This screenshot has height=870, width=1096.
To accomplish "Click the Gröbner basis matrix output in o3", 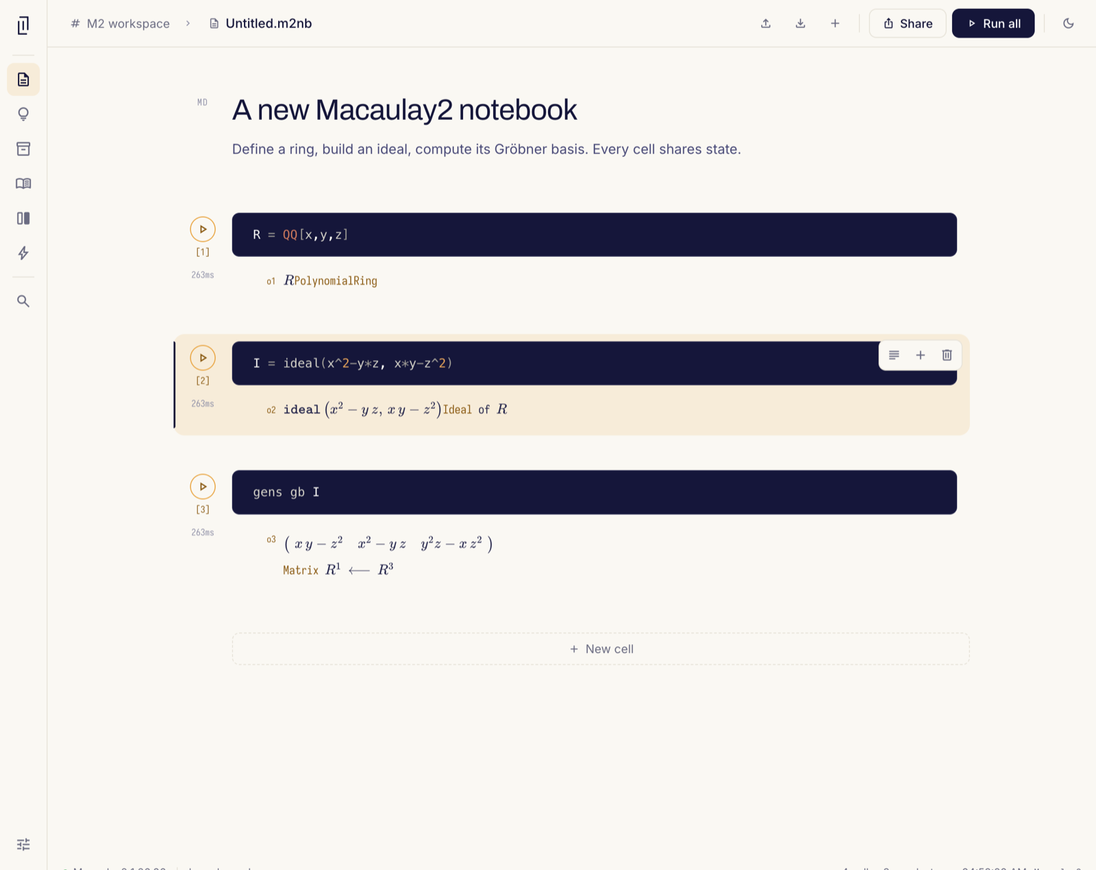I will click(388, 544).
